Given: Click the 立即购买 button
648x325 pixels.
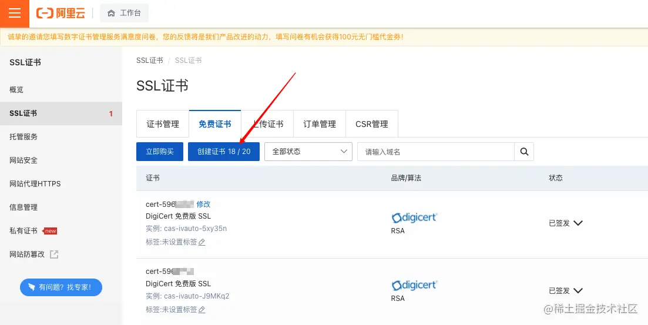Looking at the screenshot, I should click(x=160, y=152).
